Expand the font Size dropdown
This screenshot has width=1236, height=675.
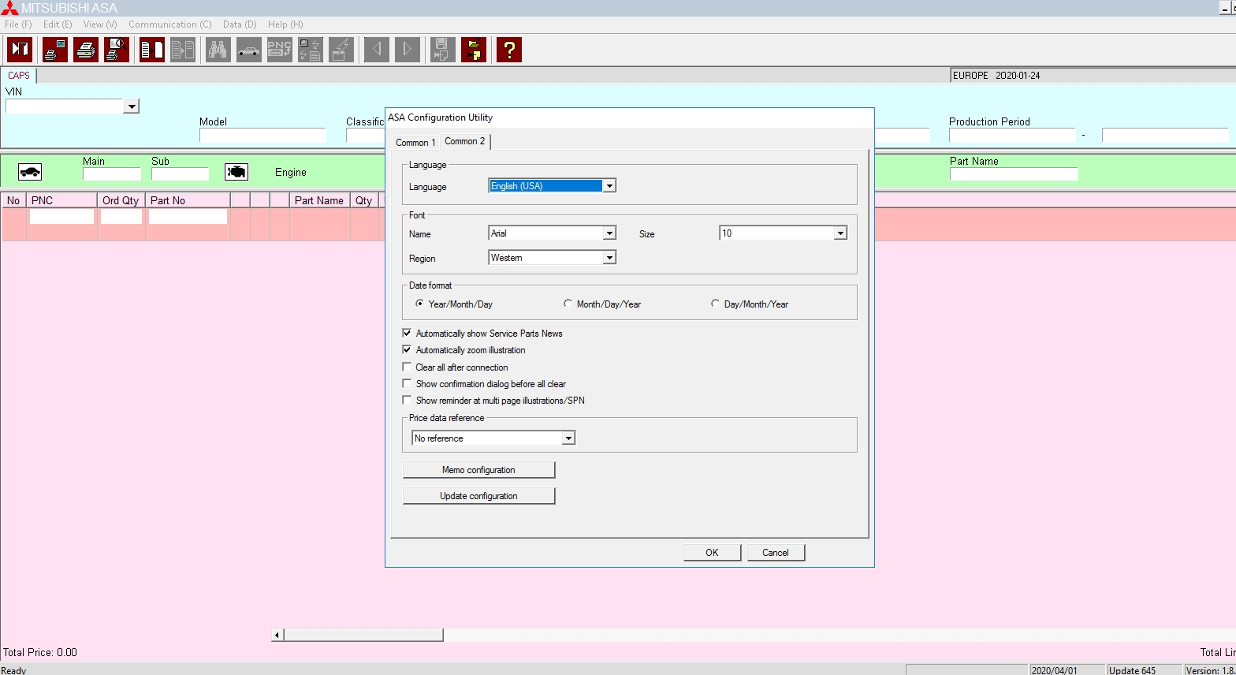[840, 233]
